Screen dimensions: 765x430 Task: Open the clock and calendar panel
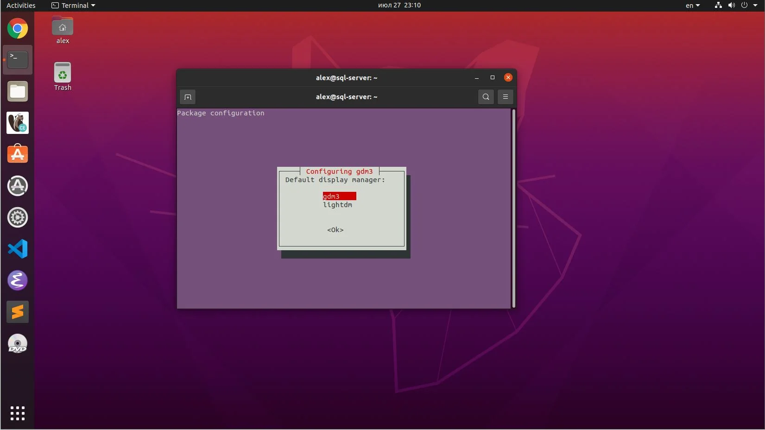tap(399, 6)
